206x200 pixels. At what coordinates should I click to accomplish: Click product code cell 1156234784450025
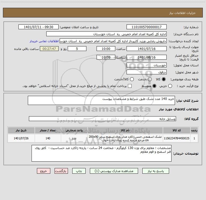tap(177, 138)
